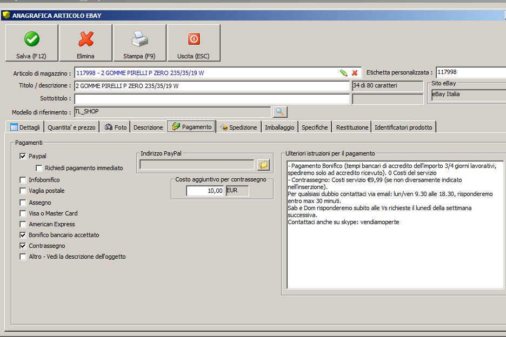Focus the Indirizzo PayPal text field
This screenshot has width=506, height=337.
pyautogui.click(x=197, y=165)
